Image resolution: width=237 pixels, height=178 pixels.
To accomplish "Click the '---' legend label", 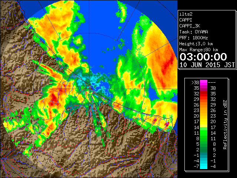I will pos(212,83).
